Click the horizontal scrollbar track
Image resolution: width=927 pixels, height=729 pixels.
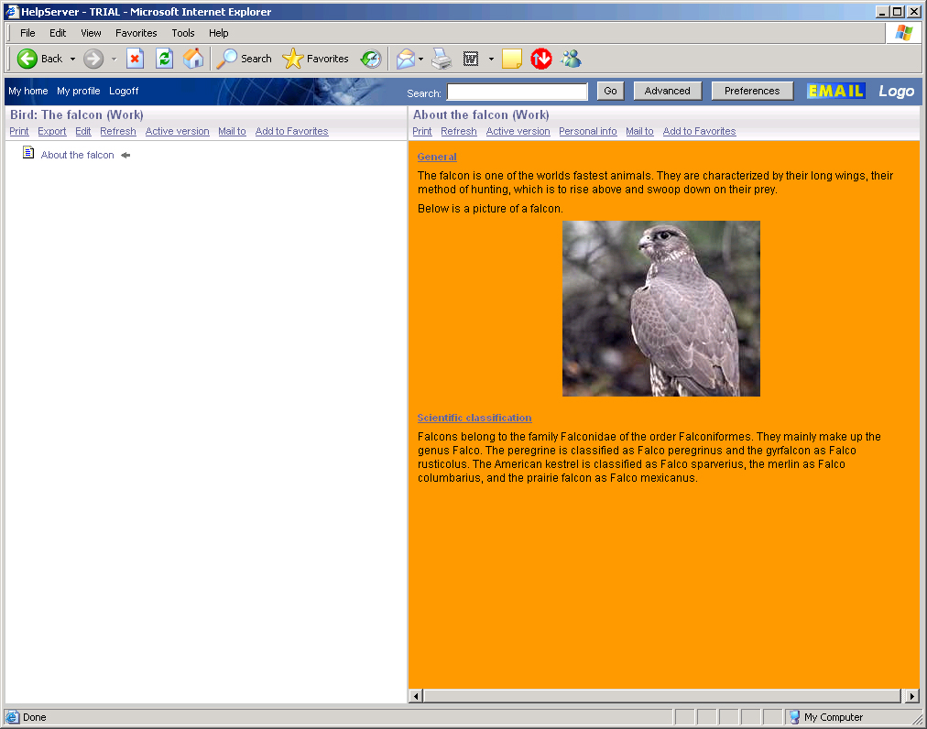coord(664,696)
